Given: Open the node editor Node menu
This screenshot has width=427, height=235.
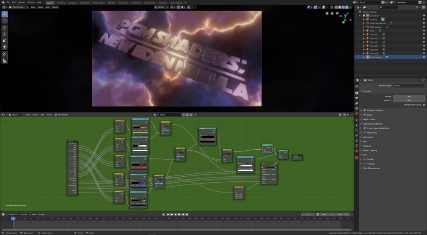Looking at the screenshot, I should coord(49,115).
